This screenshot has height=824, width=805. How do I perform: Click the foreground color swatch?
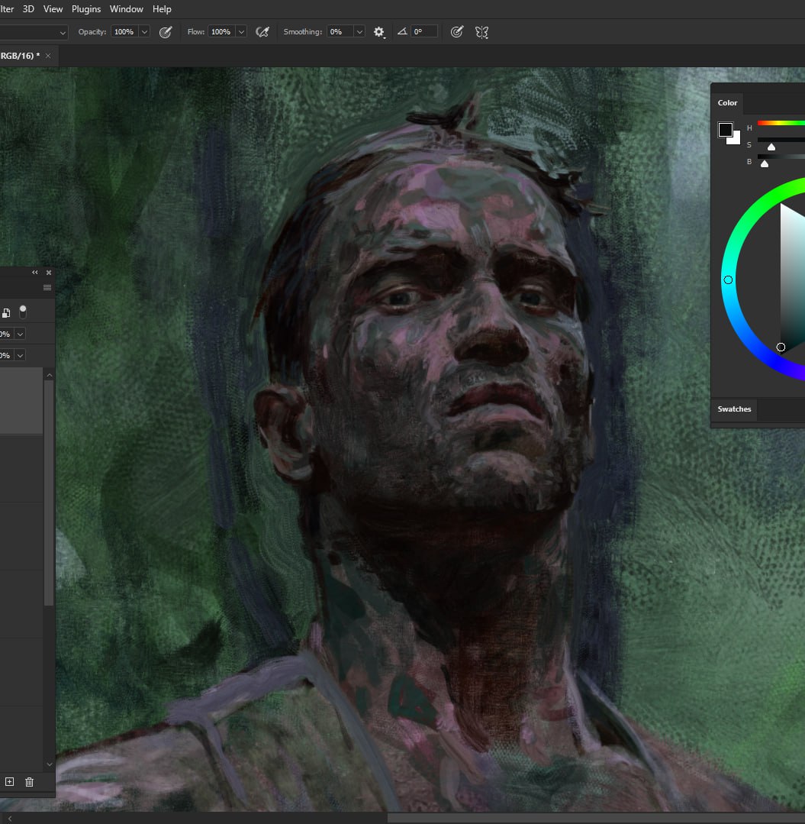click(x=725, y=130)
